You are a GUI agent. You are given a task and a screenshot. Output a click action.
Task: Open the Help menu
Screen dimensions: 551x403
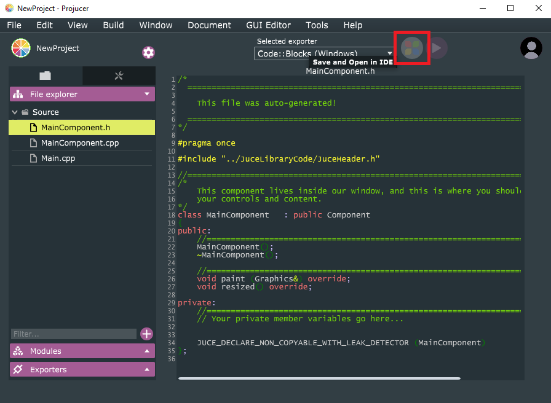coord(353,25)
